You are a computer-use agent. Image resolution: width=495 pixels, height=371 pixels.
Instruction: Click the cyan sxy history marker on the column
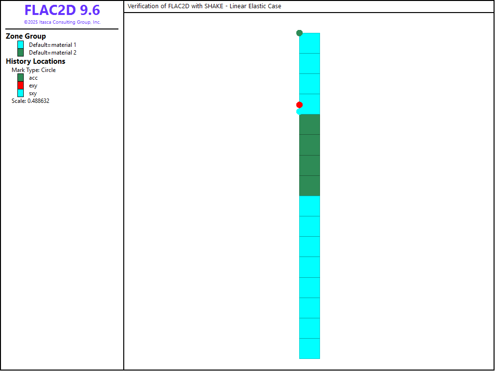(x=298, y=112)
